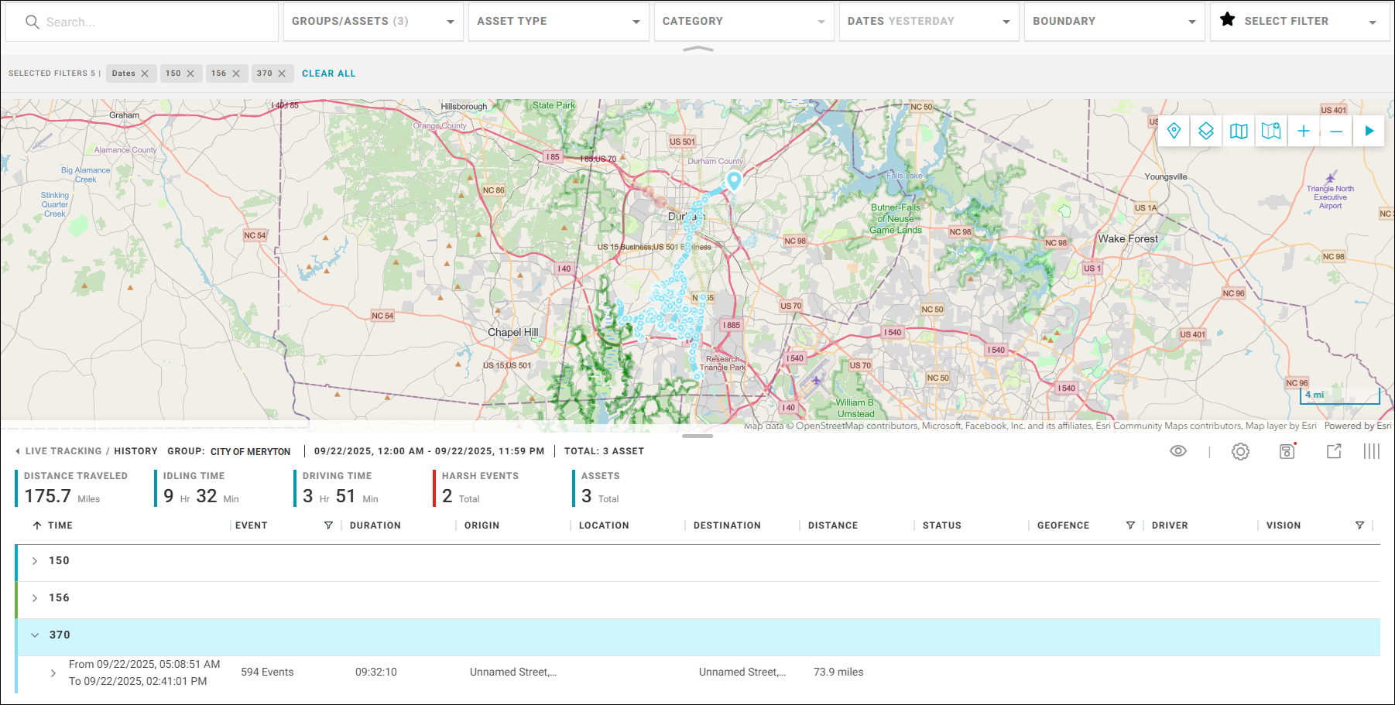Image resolution: width=1395 pixels, height=705 pixels.
Task: Open the Select Filter dropdown
Action: click(x=1301, y=22)
